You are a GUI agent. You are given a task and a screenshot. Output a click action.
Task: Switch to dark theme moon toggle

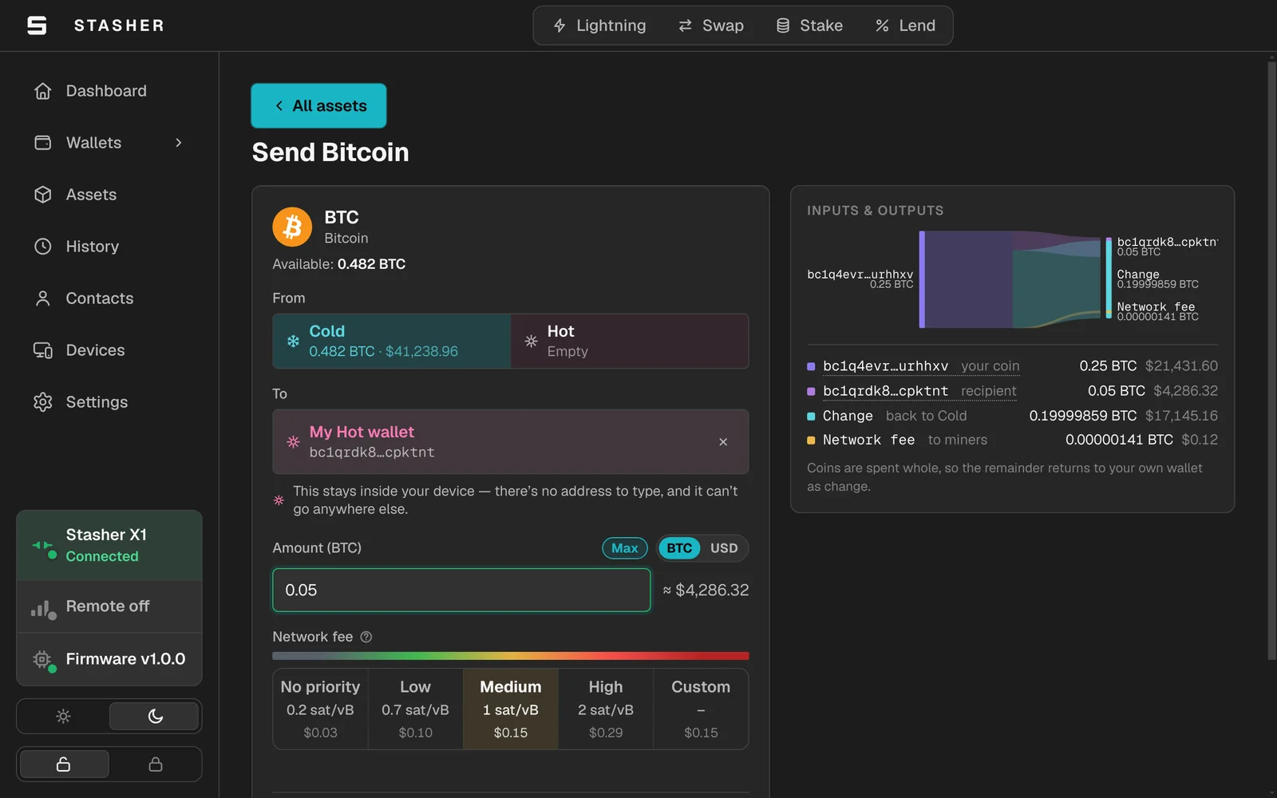click(155, 717)
